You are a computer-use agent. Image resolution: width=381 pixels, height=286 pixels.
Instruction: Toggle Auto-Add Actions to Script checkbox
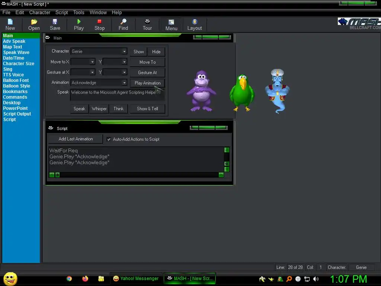click(109, 139)
